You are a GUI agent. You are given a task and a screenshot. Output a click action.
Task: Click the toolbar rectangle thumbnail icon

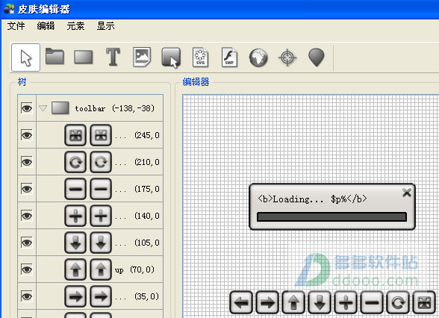[60, 108]
